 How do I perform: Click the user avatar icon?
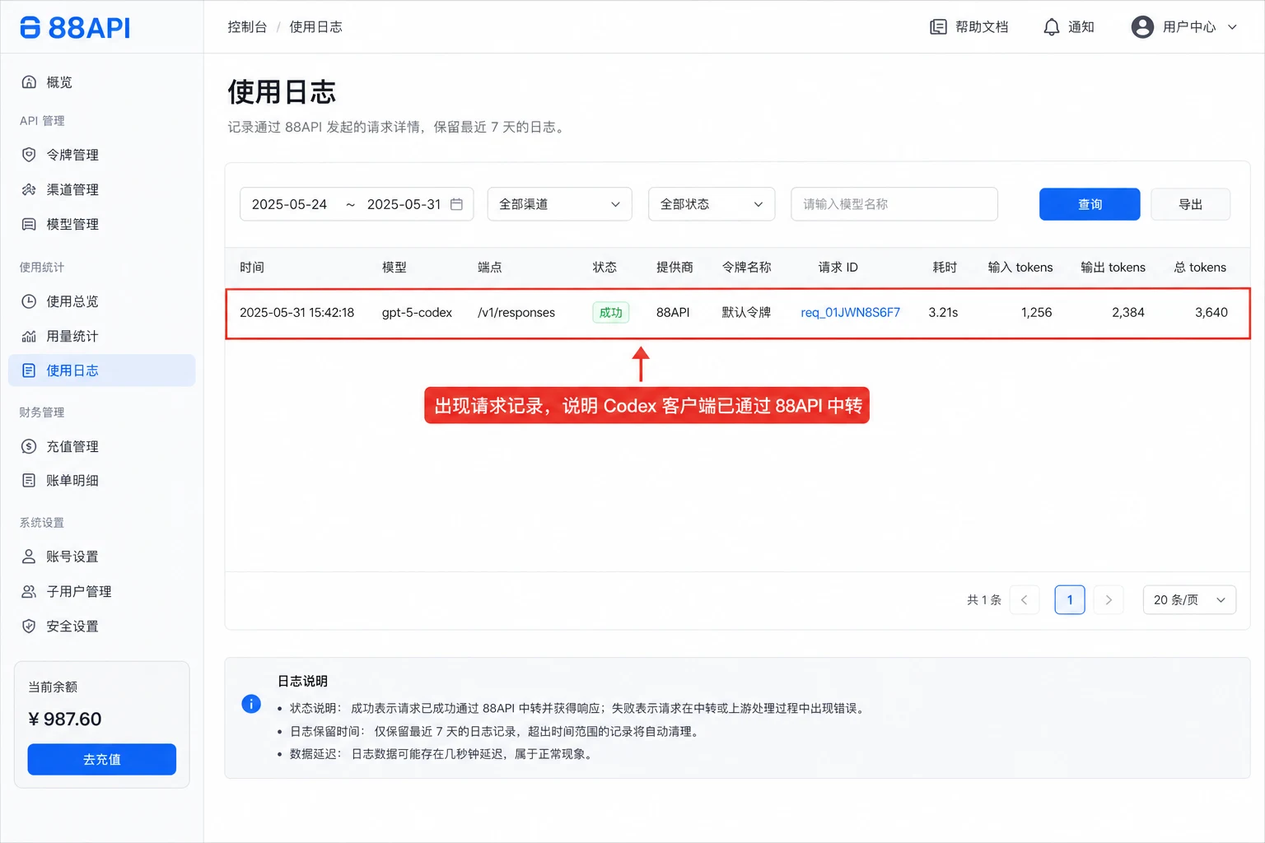(1142, 27)
